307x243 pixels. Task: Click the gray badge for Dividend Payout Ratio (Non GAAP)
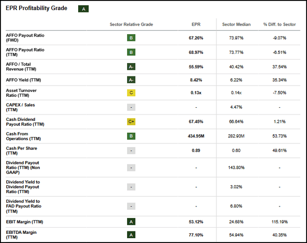tap(131, 168)
